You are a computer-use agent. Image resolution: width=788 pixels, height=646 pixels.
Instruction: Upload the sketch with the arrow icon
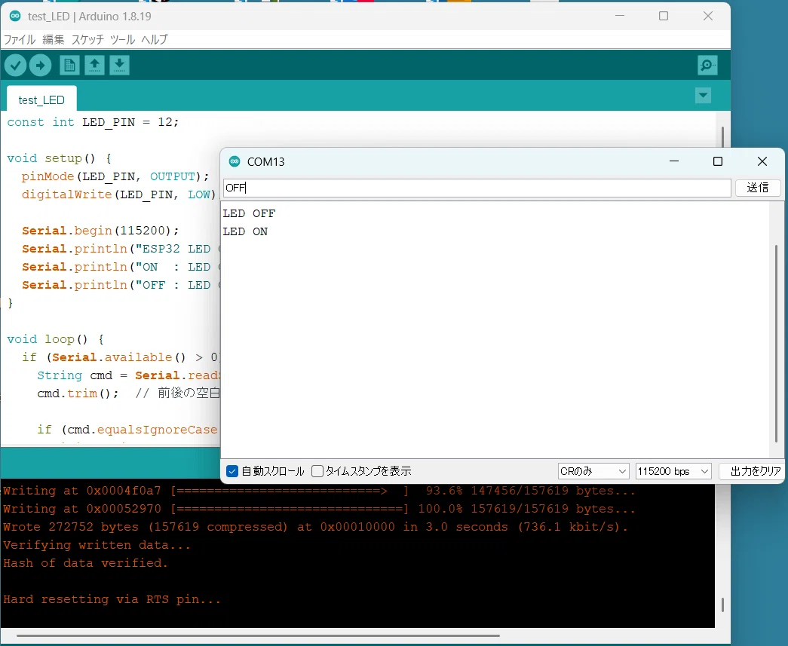[x=40, y=66]
